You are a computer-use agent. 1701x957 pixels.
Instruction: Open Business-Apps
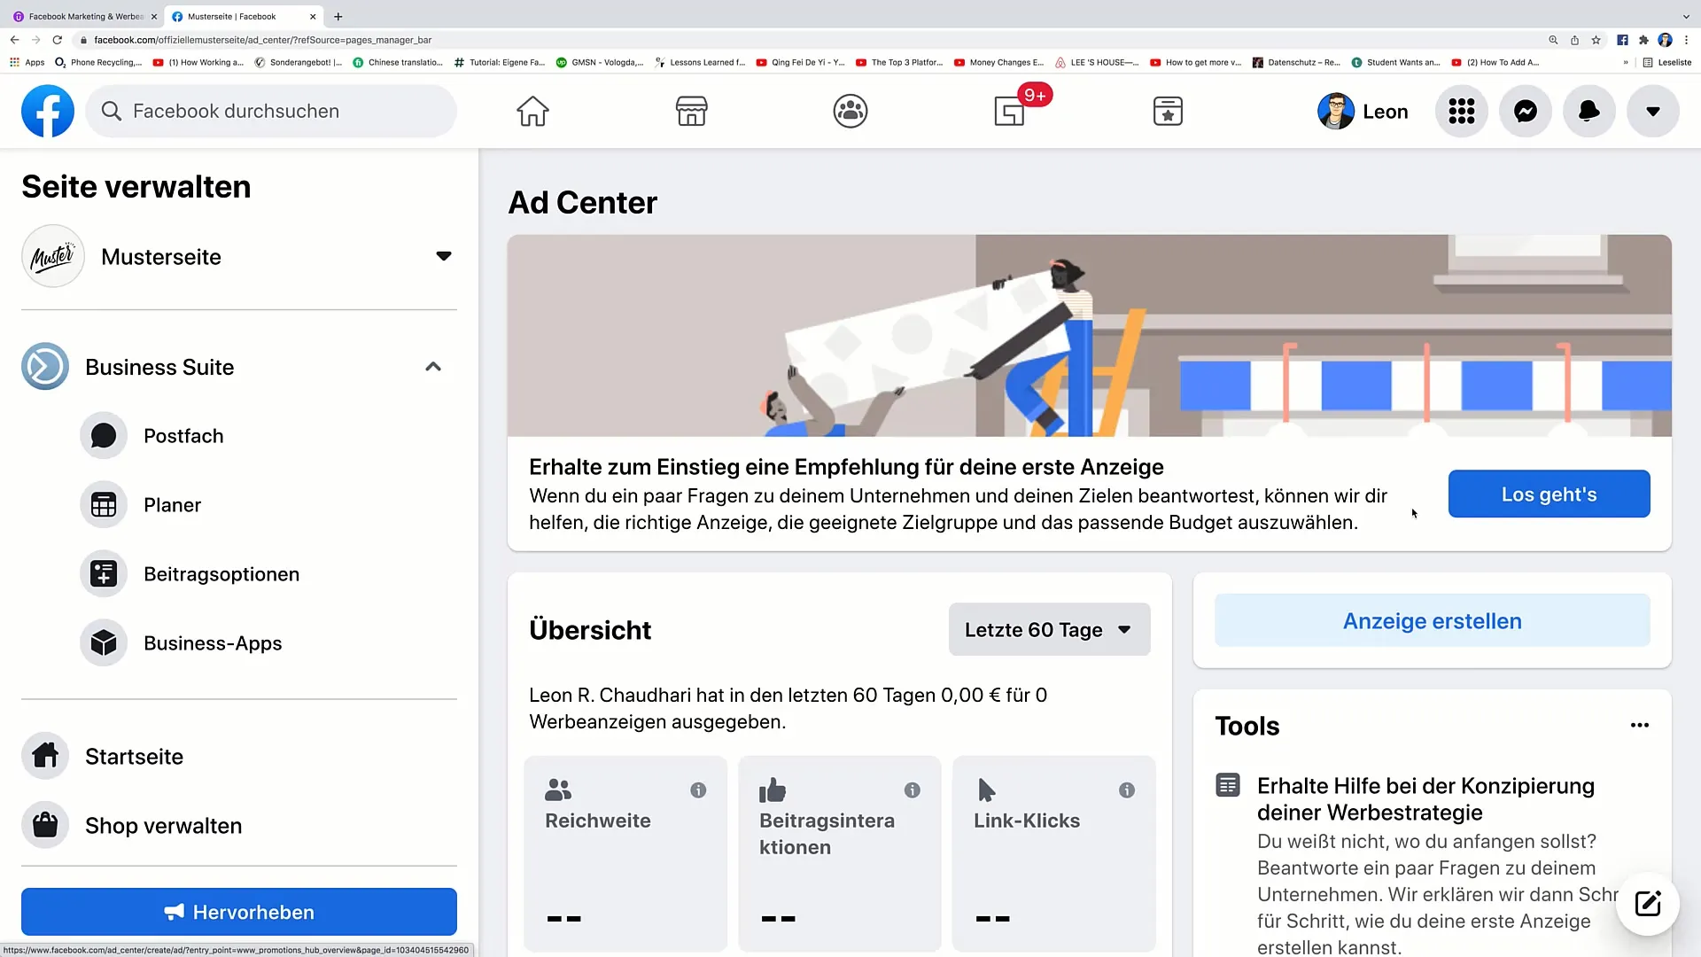point(239,643)
